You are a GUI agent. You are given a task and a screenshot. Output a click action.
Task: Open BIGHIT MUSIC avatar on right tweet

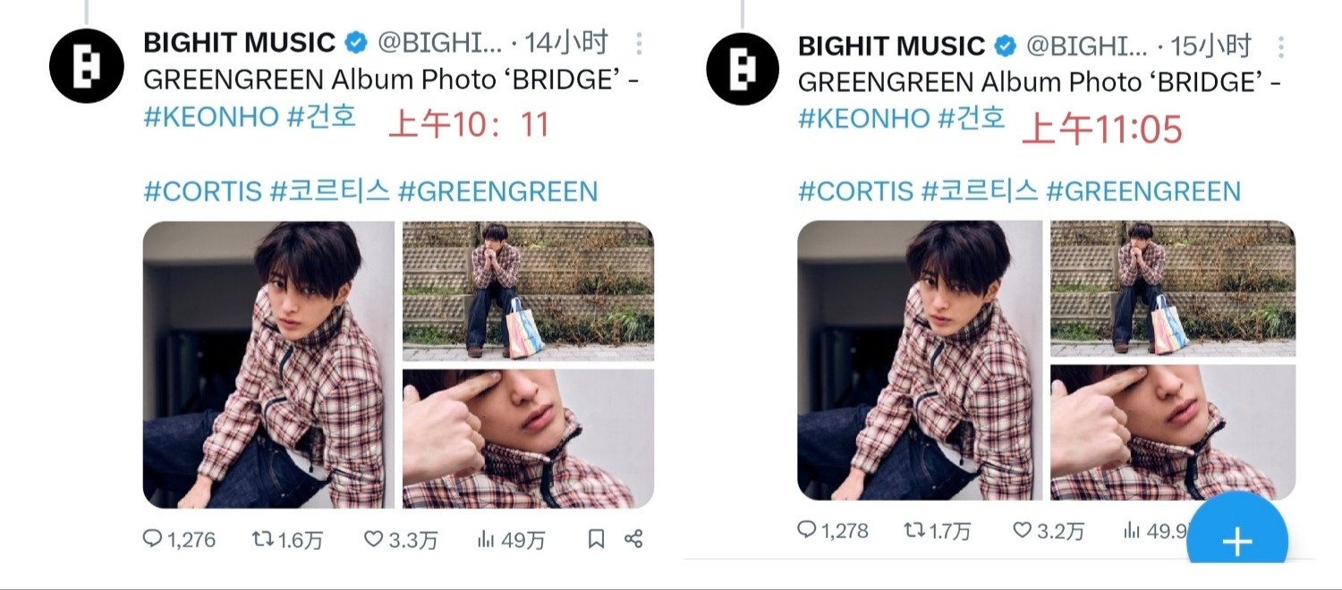pos(743,69)
